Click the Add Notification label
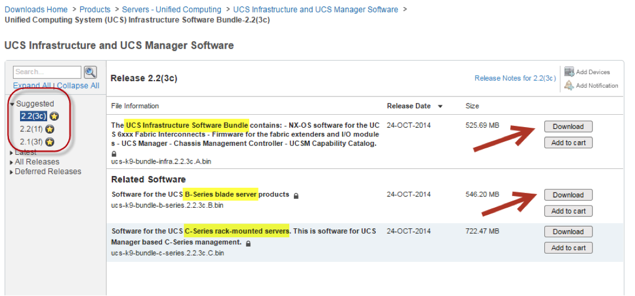This screenshot has width=635, height=296. pos(597,85)
